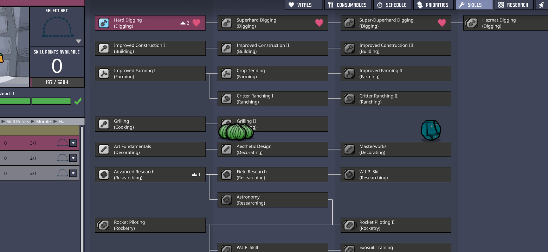
Task: Toggle heart on Superhard Digging skill
Action: 319,23
